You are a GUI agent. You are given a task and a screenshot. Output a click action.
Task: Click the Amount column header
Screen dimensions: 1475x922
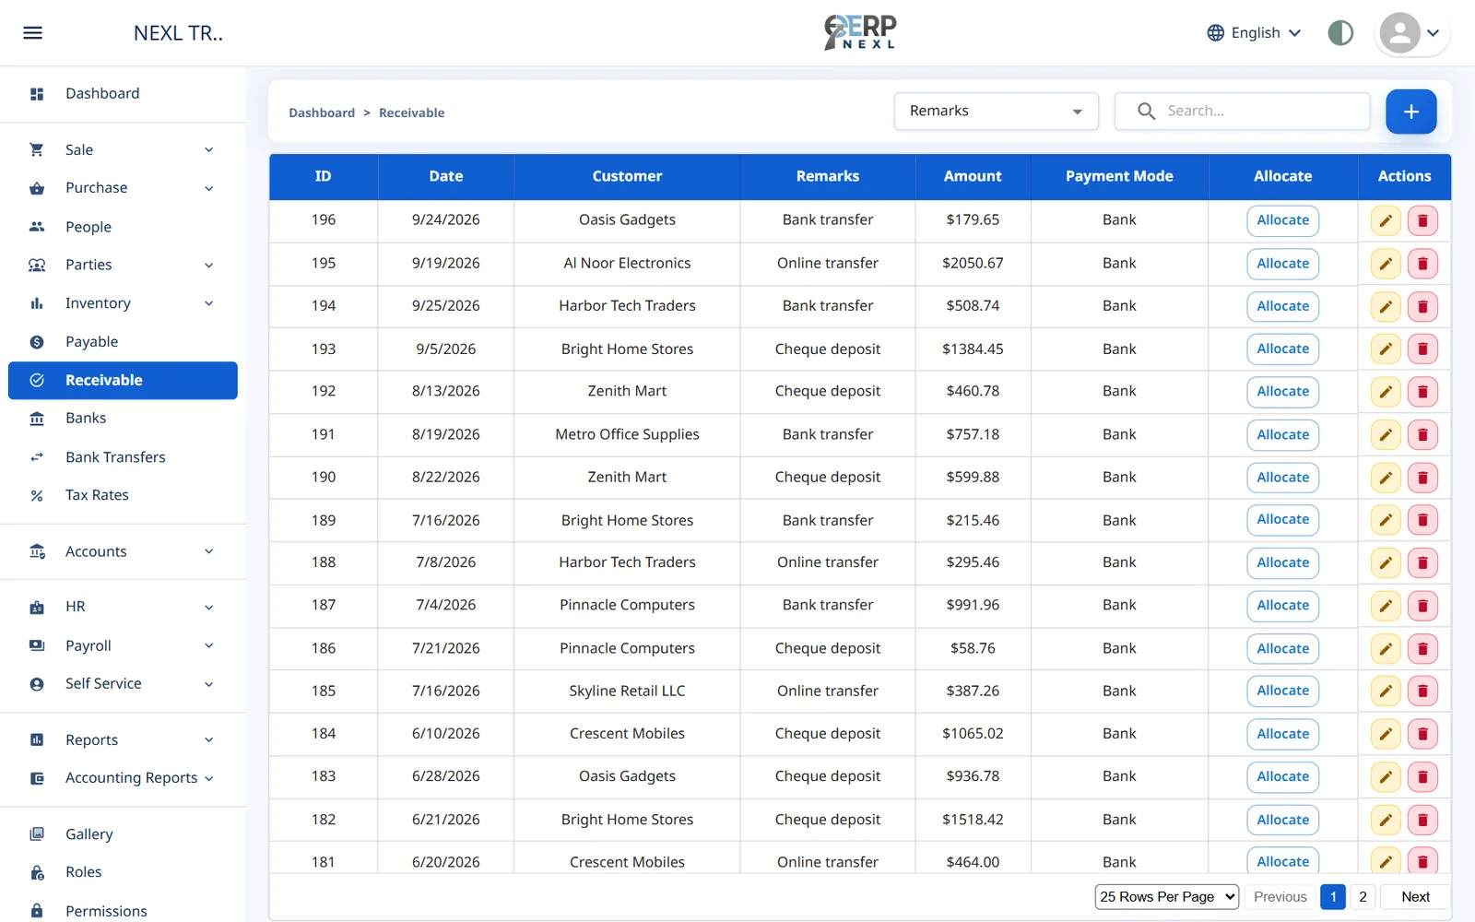pos(973,177)
